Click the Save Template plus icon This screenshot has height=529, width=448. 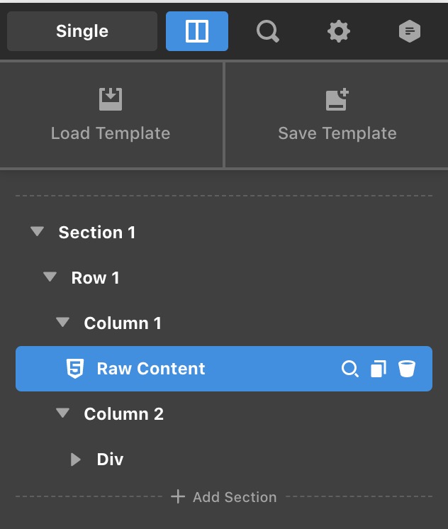[337, 99]
